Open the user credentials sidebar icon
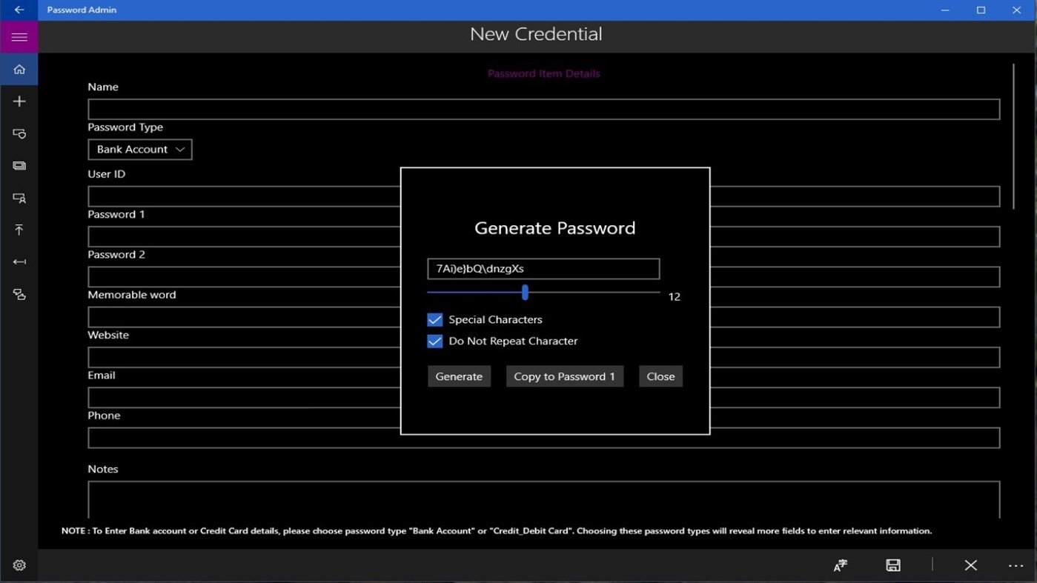This screenshot has width=1037, height=583. (x=19, y=198)
